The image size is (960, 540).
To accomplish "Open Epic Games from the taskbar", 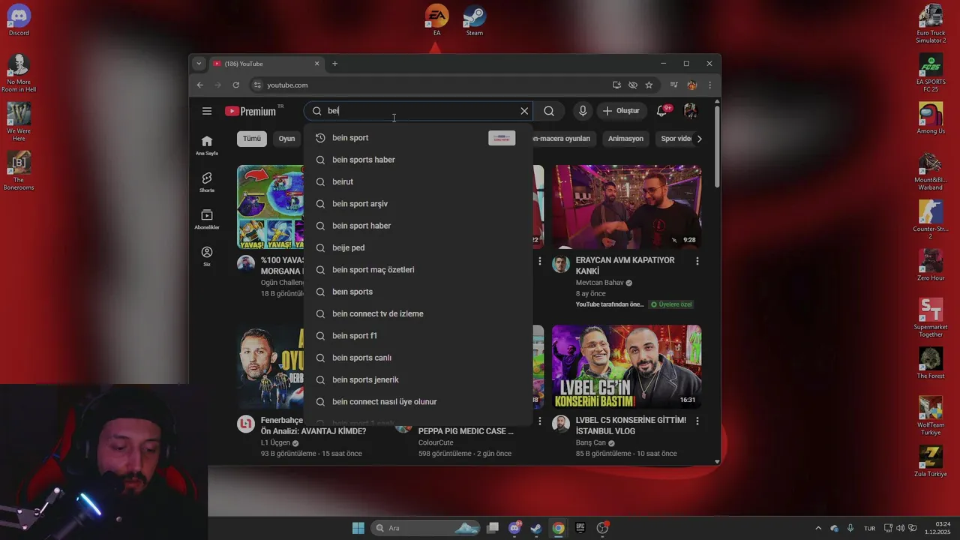I will coord(580,528).
